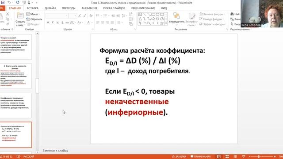Click the Упорядочить arrange button
The image size is (283, 159).
(176, 19)
